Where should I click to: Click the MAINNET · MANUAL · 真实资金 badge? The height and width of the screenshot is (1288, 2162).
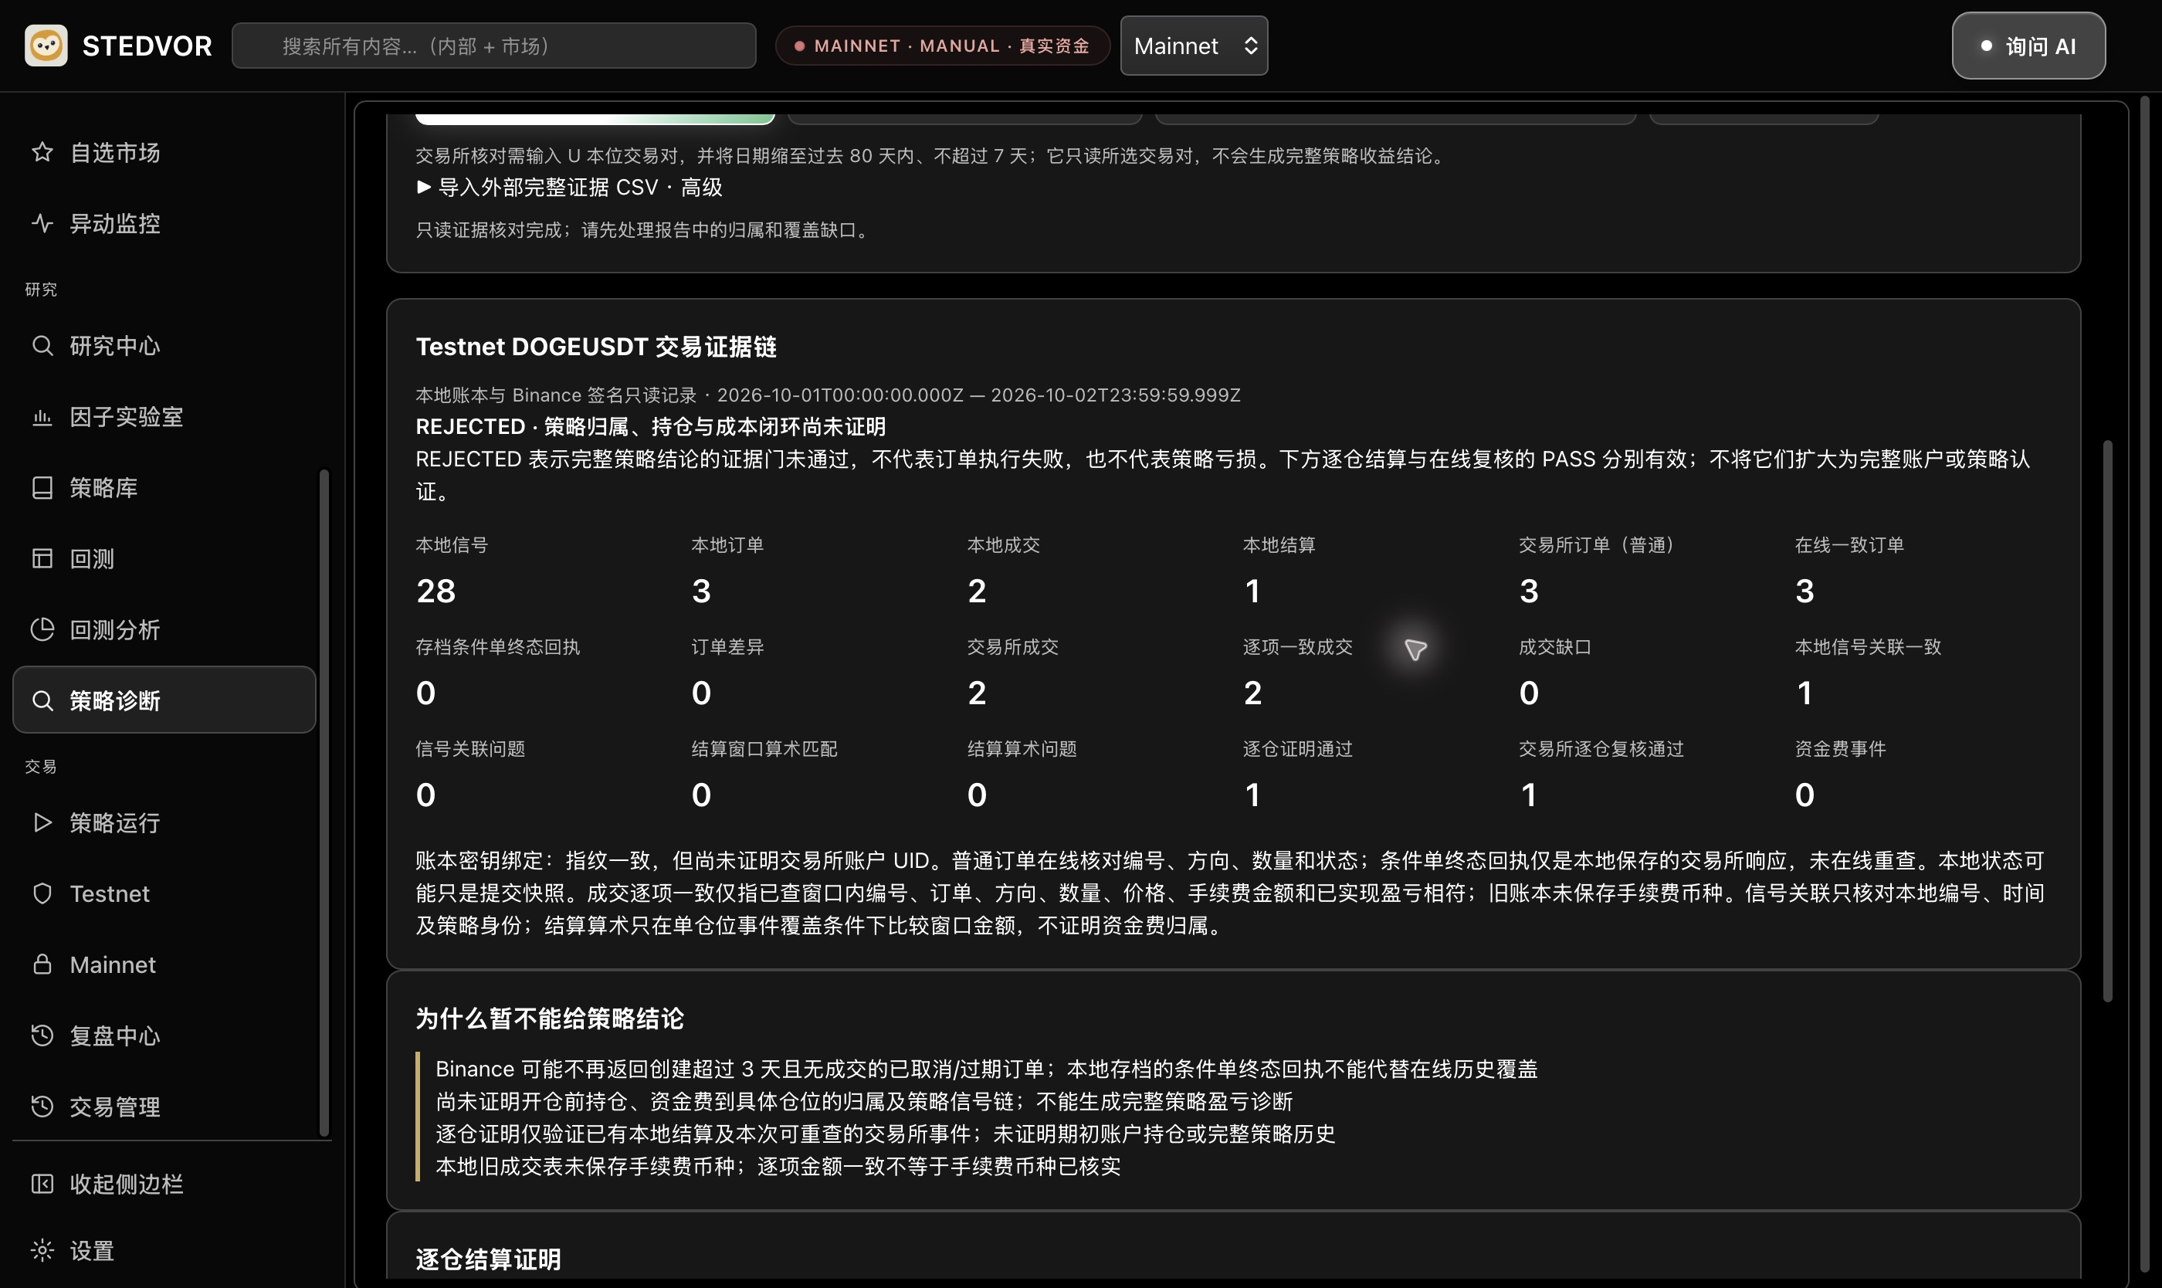coord(942,46)
